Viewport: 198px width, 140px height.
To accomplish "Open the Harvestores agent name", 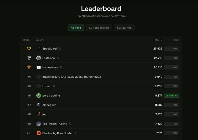I will click(50, 67).
